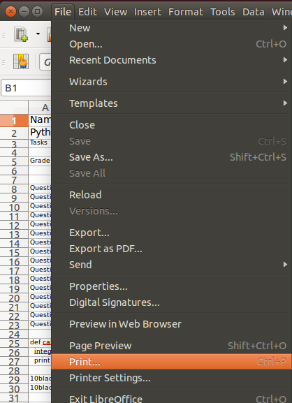Expand the Send submenu
Image resolution: width=292 pixels, height=403 pixels.
tap(172, 265)
